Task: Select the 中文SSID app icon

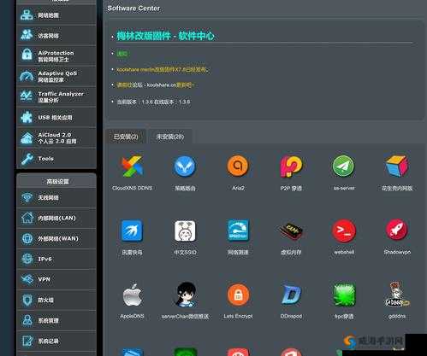Action: point(185,231)
